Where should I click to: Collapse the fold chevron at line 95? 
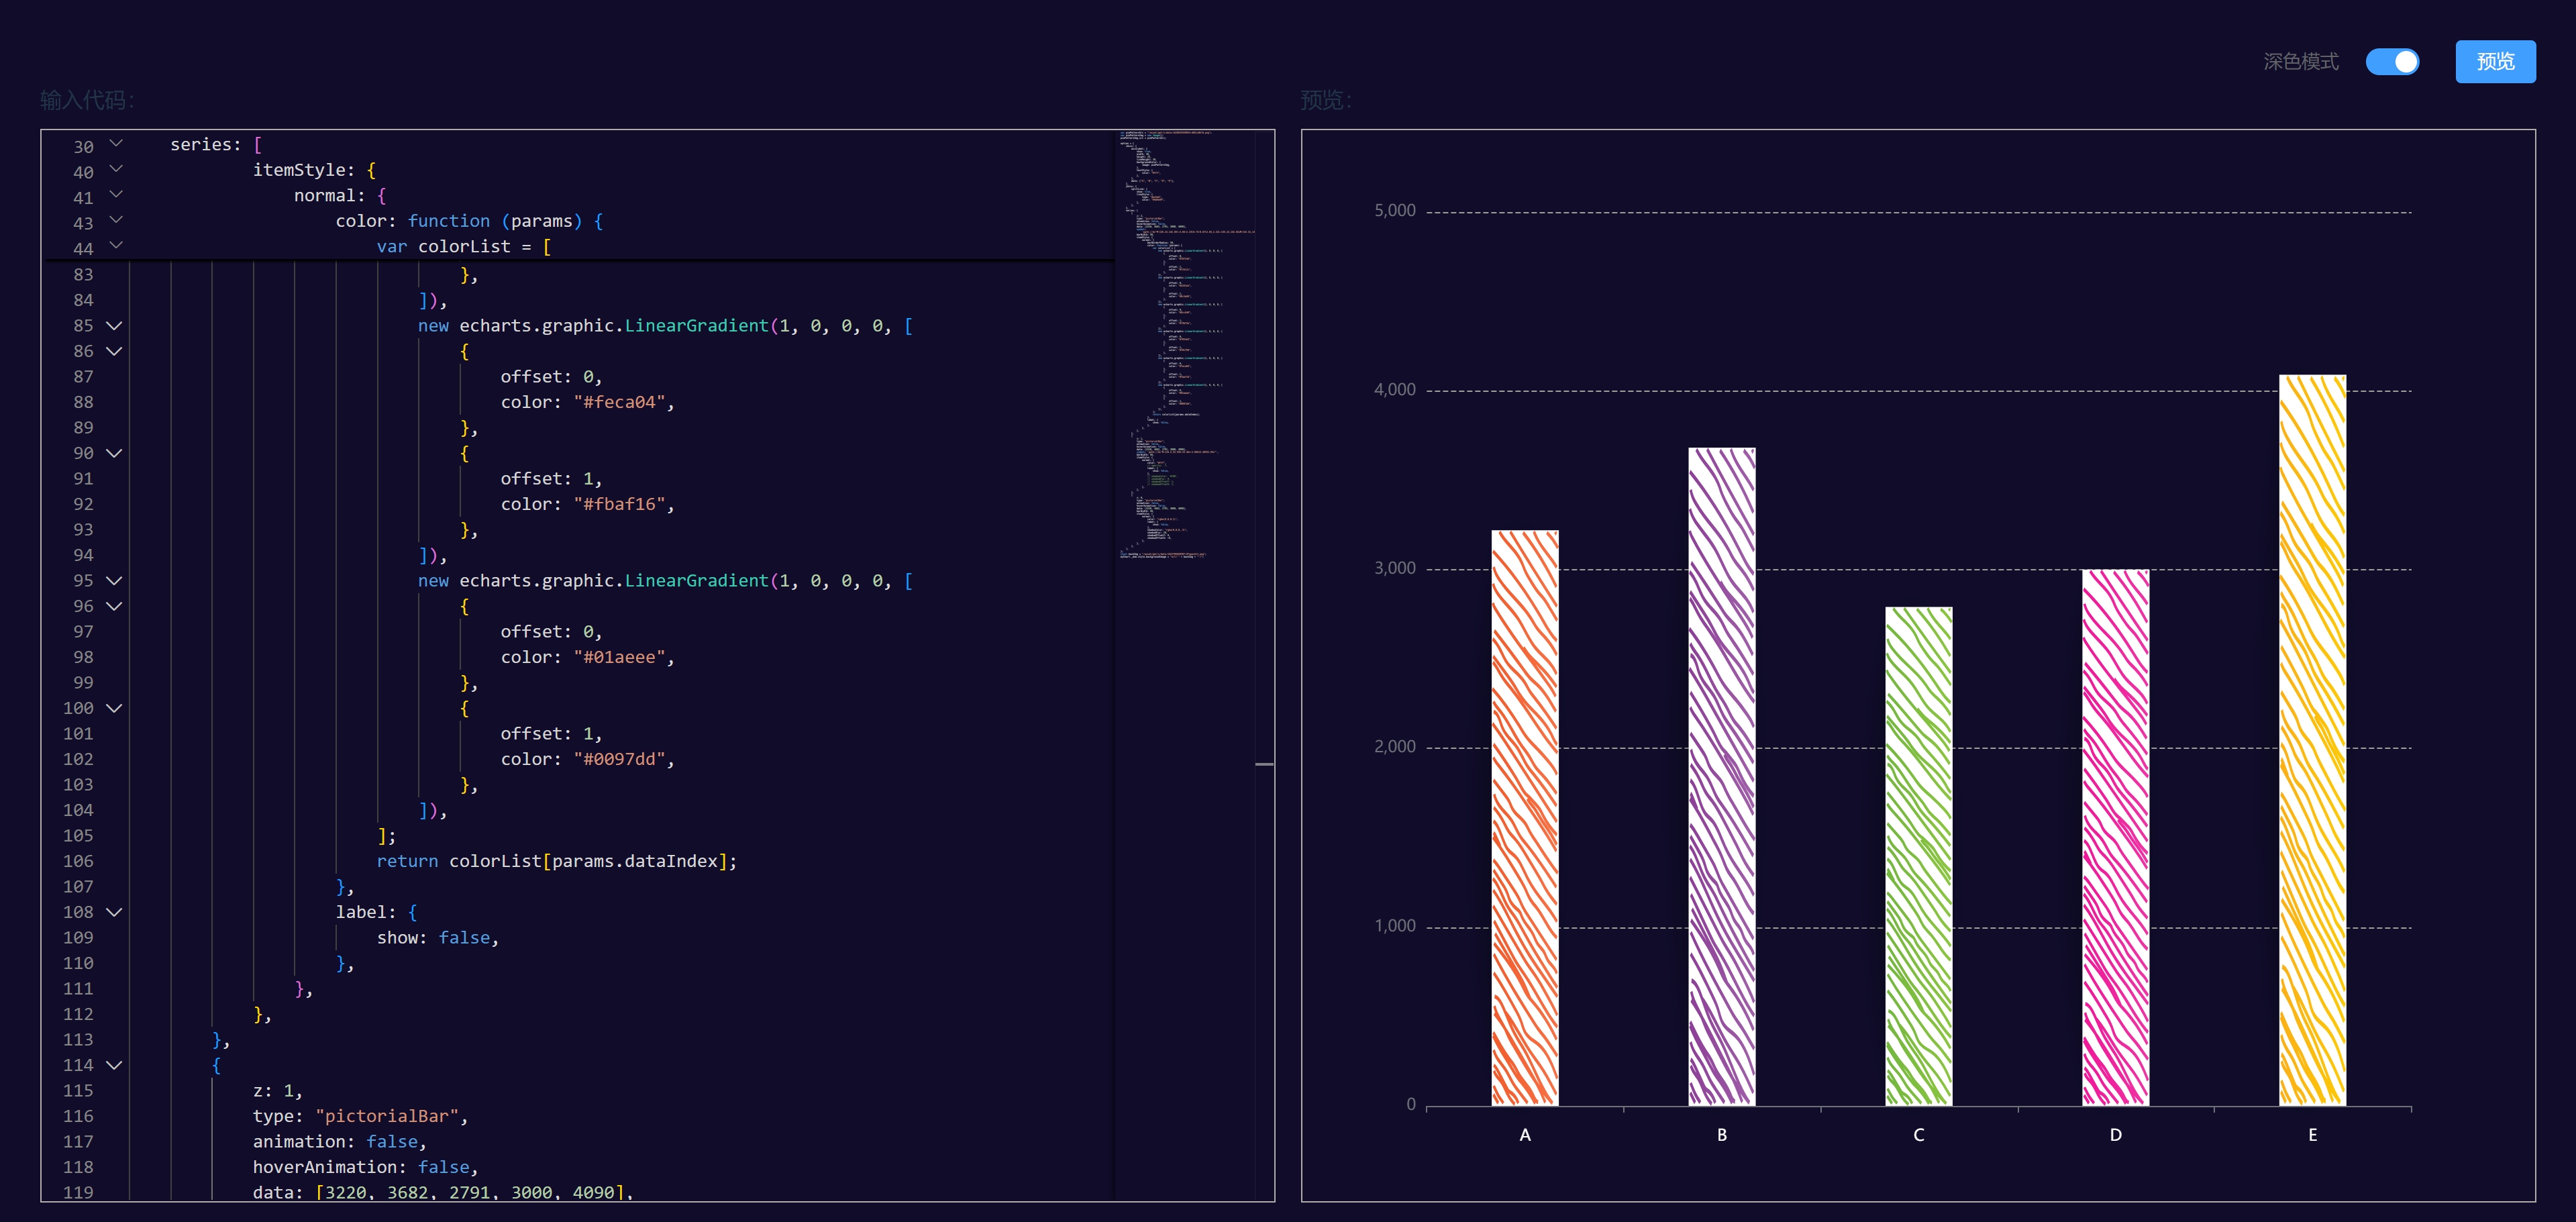[114, 581]
